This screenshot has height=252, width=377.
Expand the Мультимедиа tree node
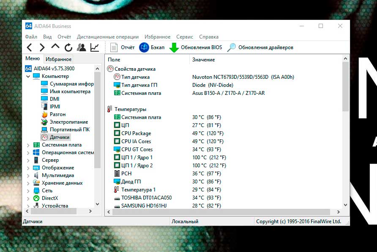[x=28, y=175]
